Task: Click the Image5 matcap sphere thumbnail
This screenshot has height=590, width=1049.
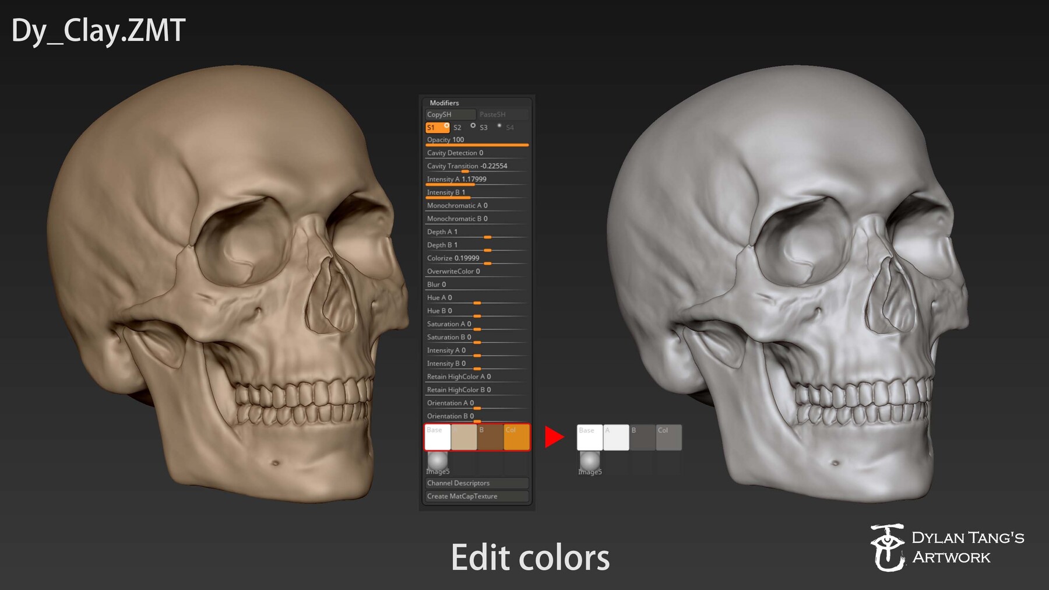Action: (438, 460)
